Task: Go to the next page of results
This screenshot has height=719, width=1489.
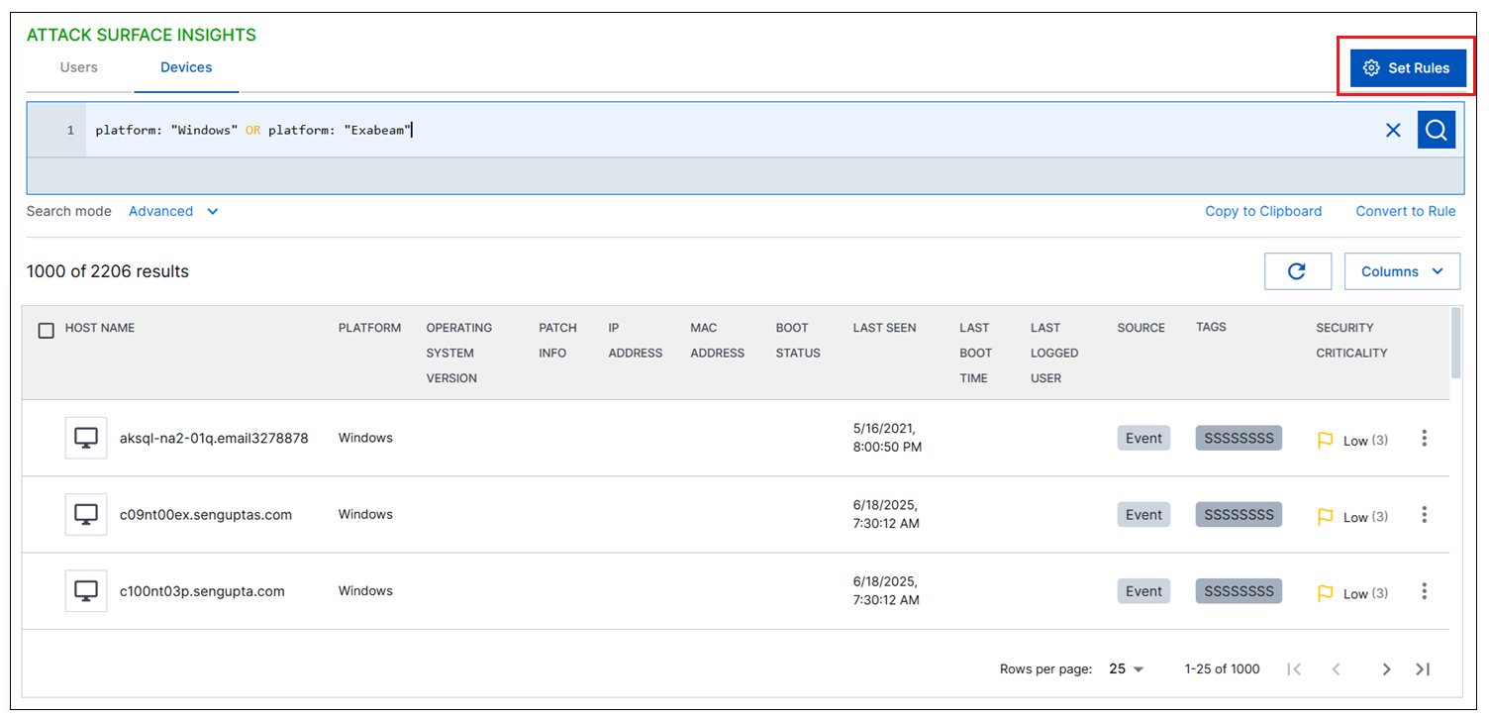Action: [x=1386, y=669]
